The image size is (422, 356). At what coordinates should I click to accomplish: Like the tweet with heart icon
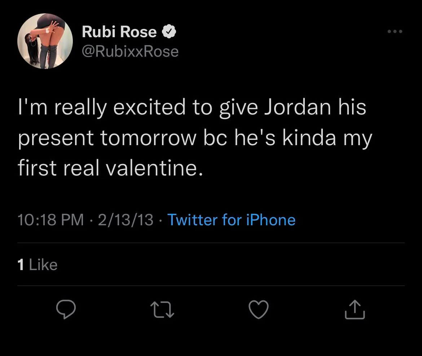(259, 310)
